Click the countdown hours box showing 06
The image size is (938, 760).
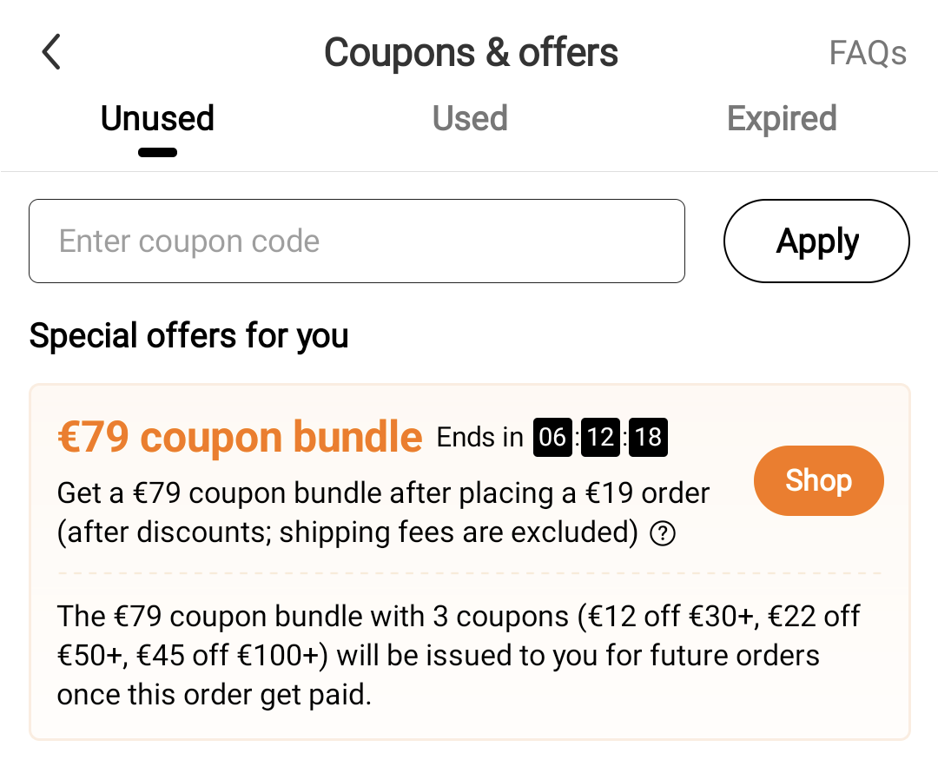[x=552, y=438]
